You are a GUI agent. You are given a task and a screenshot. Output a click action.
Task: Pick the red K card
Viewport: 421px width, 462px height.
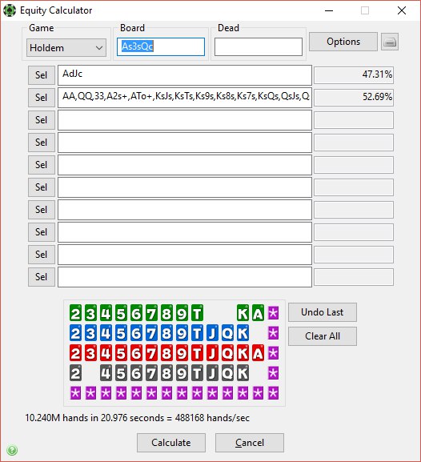[243, 353]
